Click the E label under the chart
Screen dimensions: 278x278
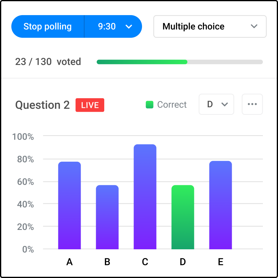coord(221,262)
